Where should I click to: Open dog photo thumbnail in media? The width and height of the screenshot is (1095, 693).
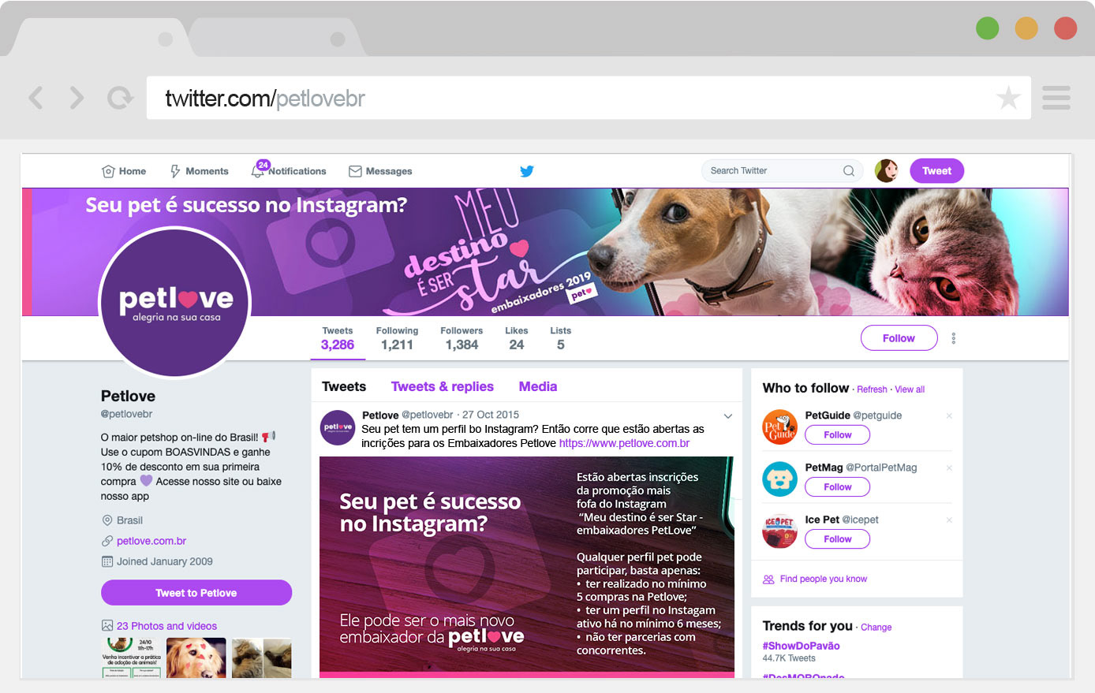coord(196,658)
